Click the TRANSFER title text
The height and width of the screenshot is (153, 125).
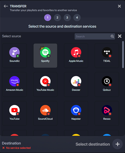click(18, 6)
